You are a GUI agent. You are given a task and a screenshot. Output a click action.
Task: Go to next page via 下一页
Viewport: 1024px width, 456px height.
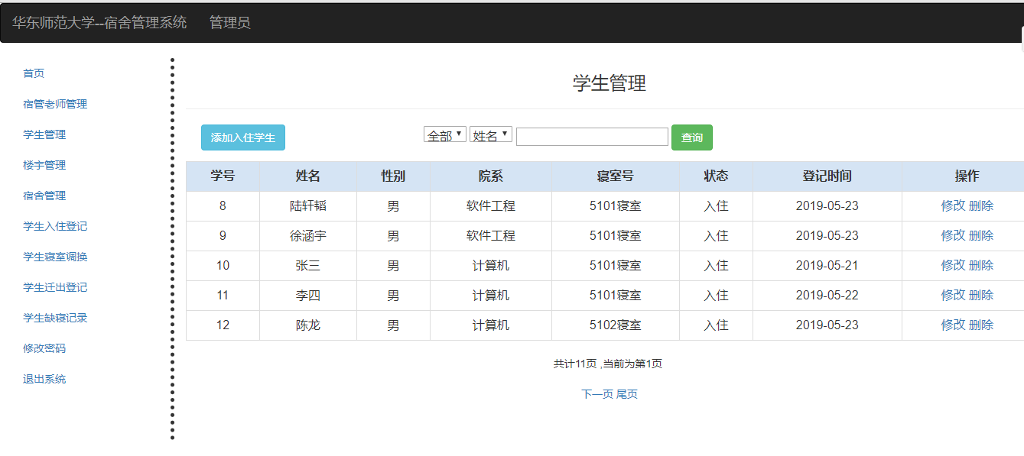(x=597, y=394)
